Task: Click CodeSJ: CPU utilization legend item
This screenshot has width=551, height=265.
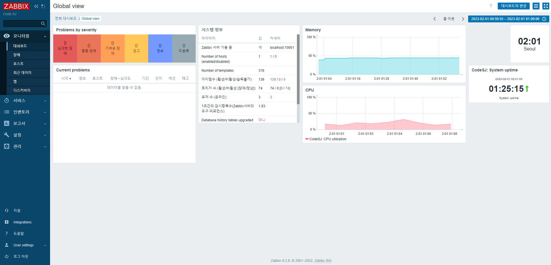Action: [326, 139]
